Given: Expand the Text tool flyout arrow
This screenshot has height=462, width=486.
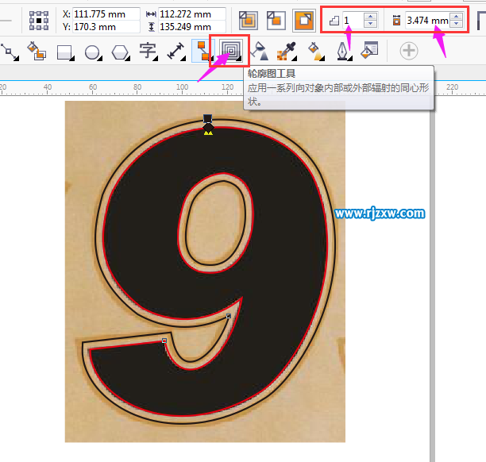Looking at the screenshot, I should pyautogui.click(x=156, y=59).
